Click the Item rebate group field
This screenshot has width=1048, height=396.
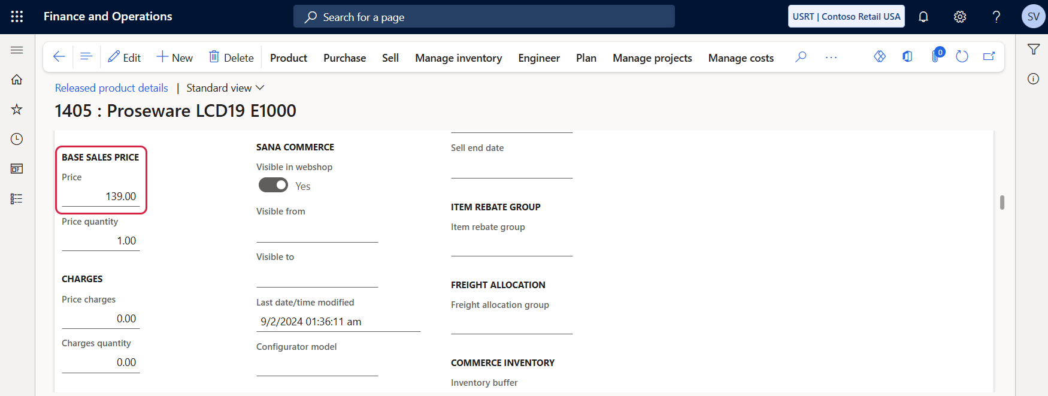pyautogui.click(x=512, y=246)
